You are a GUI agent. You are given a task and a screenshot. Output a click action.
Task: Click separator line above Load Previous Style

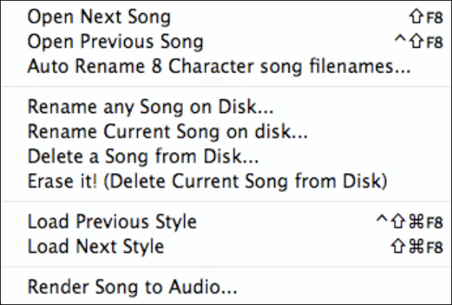pyautogui.click(x=225, y=201)
